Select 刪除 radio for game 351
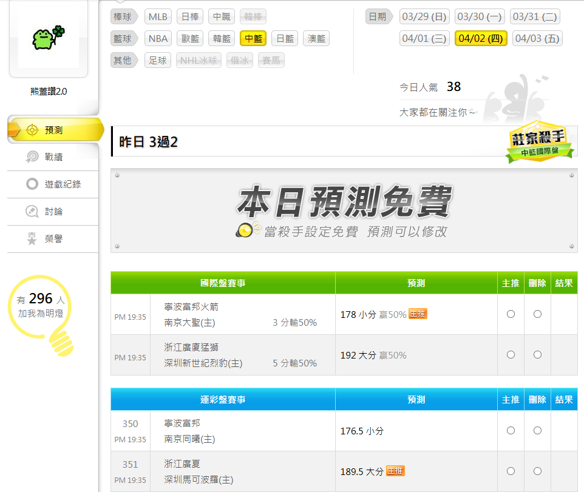The image size is (584, 492). click(x=537, y=471)
